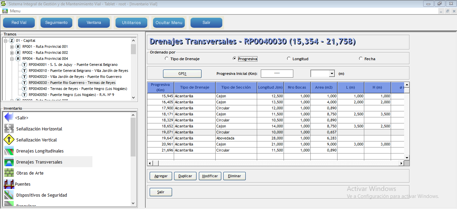
Task: Open the Red Vial menu
Action: 19,23
